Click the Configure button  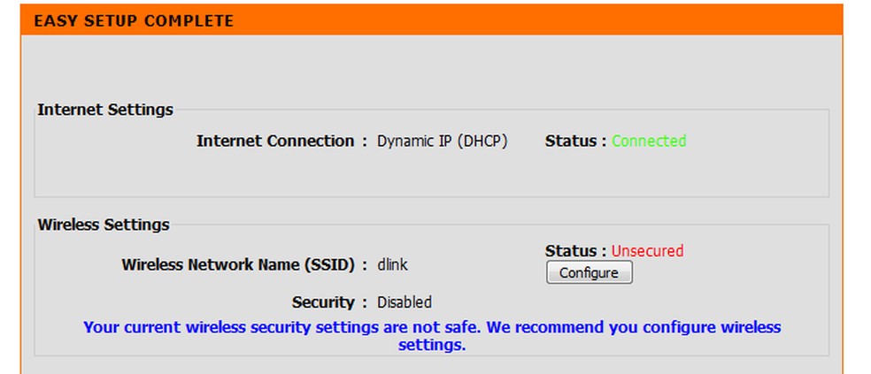pos(589,272)
